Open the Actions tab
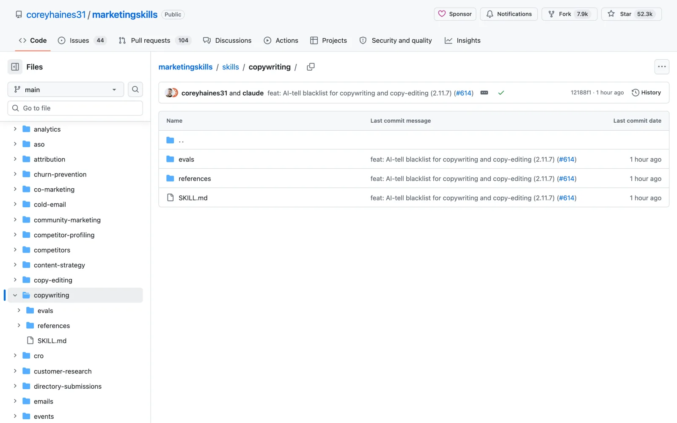Viewport: 677px width, 423px height. [x=281, y=40]
